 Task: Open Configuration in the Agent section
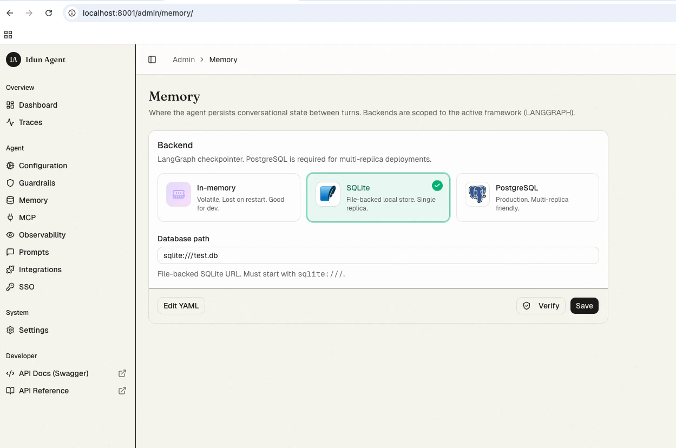click(x=43, y=166)
